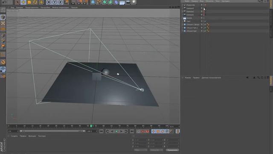273x154 pixels.
Task: Open the viewport Настройки menu
Action: (45, 8)
